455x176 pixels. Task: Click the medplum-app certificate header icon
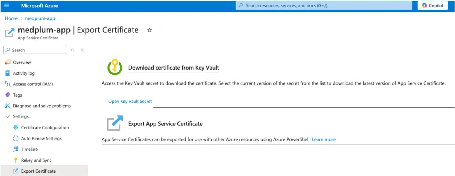pos(10,33)
